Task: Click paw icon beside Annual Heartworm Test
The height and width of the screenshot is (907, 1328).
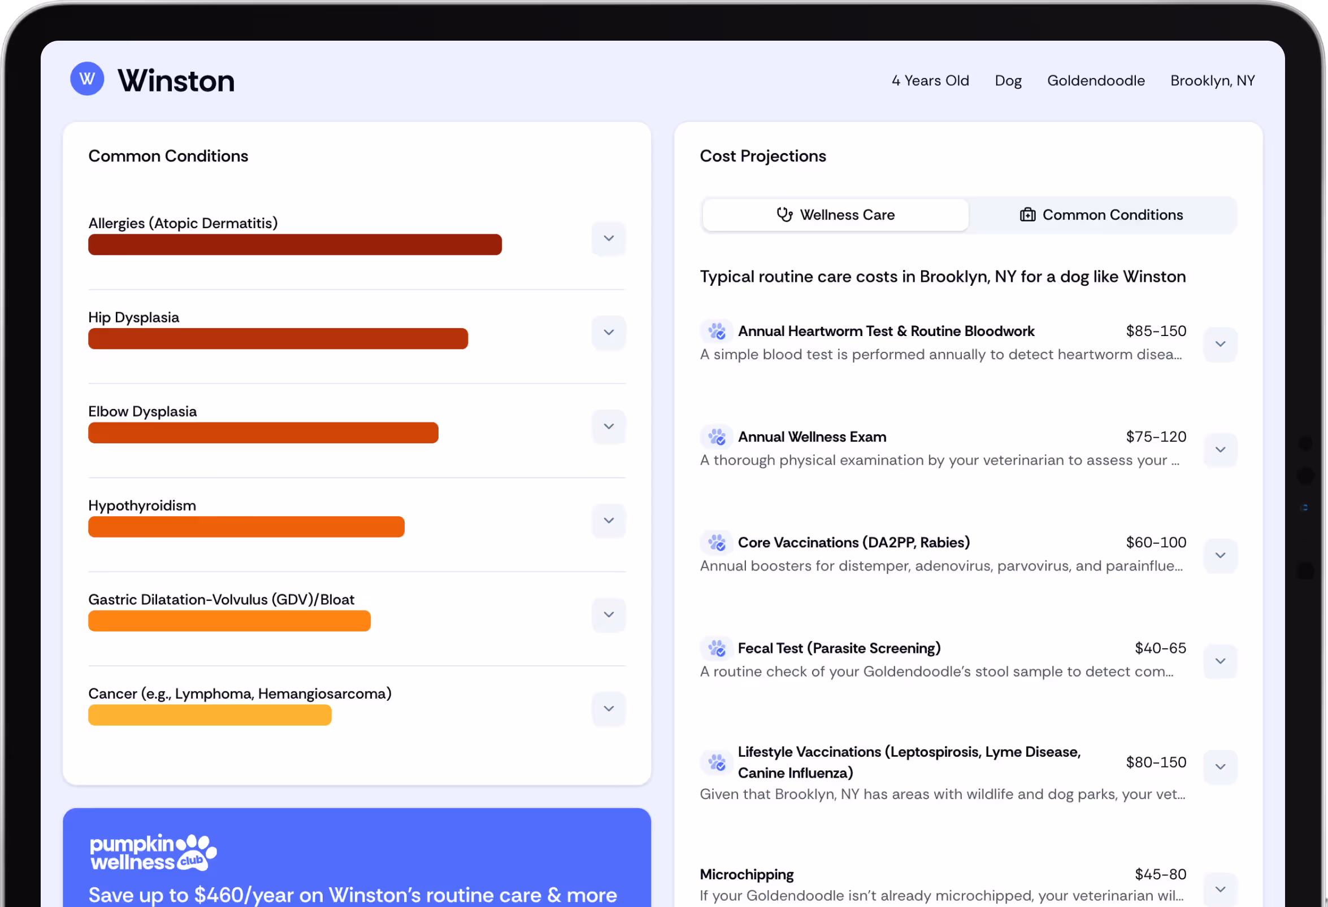Action: tap(717, 331)
